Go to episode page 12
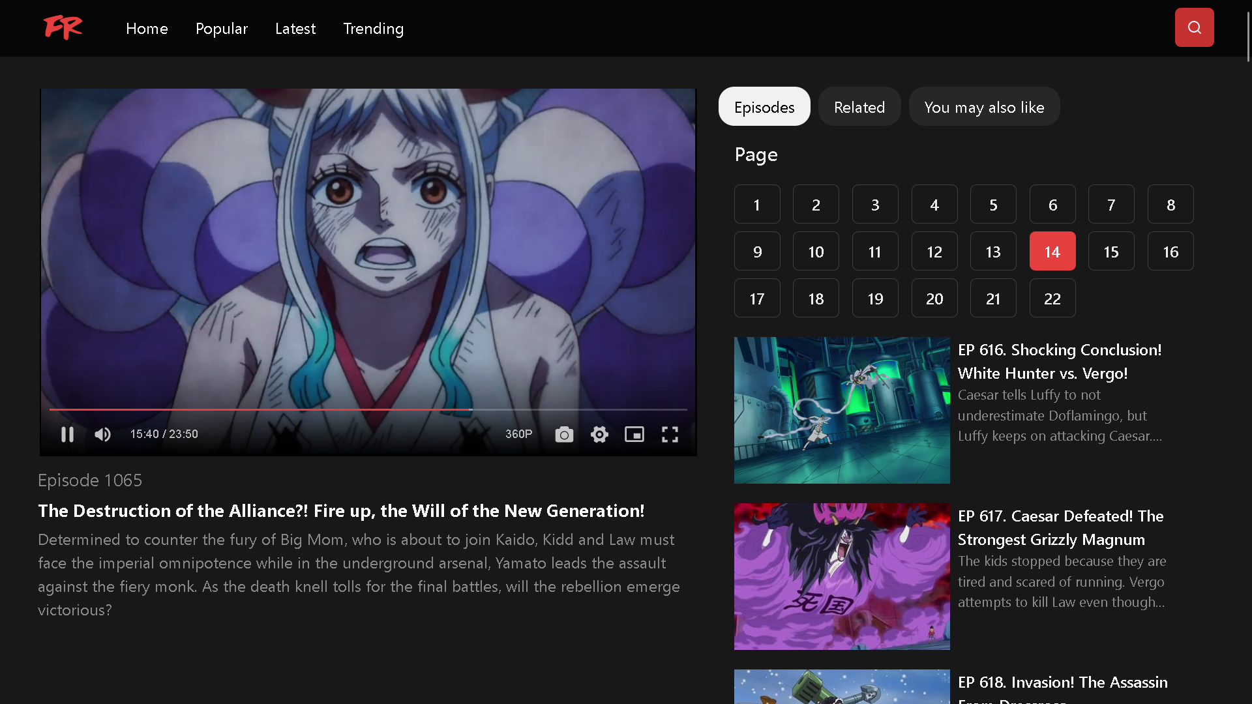Image resolution: width=1252 pixels, height=704 pixels. (934, 252)
